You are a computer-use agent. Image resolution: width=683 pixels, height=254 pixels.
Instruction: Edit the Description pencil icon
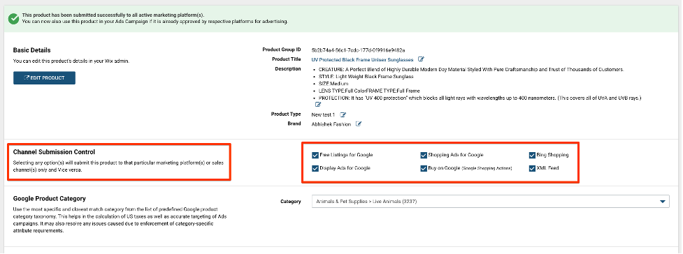(318, 105)
